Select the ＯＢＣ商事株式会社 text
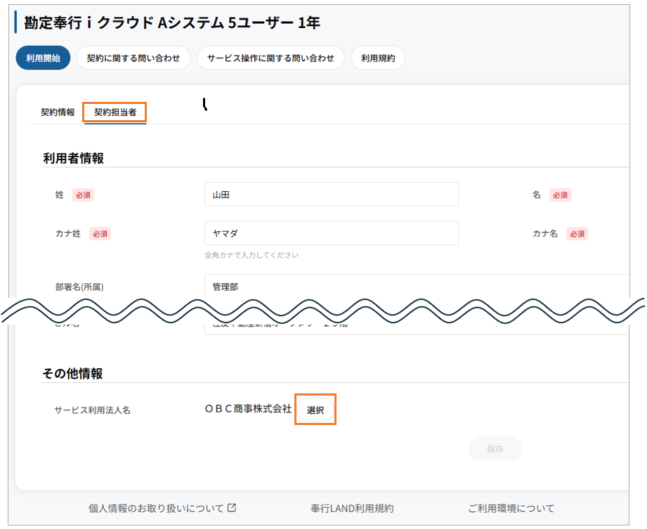 tap(248, 409)
